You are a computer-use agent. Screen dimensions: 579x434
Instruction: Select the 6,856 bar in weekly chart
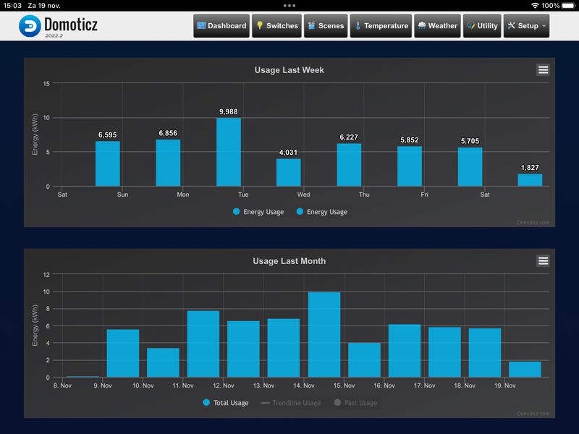tap(168, 163)
